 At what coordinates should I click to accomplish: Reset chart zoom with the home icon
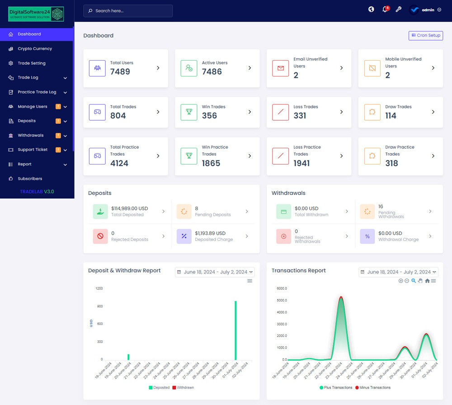(x=427, y=281)
